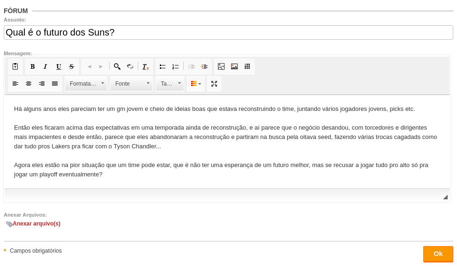The image size is (457, 277).
Task: Insert a table using the black grid icon
Action: [x=247, y=66]
